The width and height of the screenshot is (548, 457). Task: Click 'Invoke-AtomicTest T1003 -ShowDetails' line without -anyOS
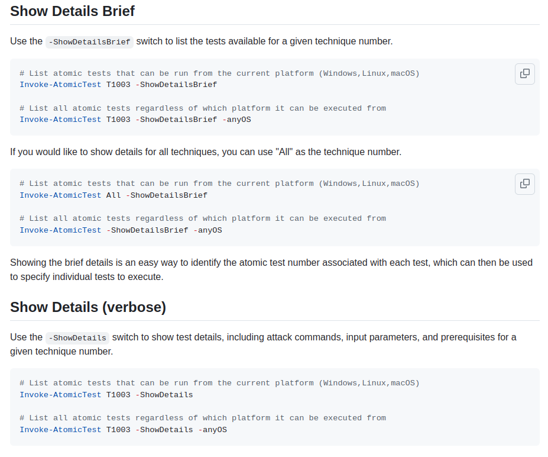point(106,395)
